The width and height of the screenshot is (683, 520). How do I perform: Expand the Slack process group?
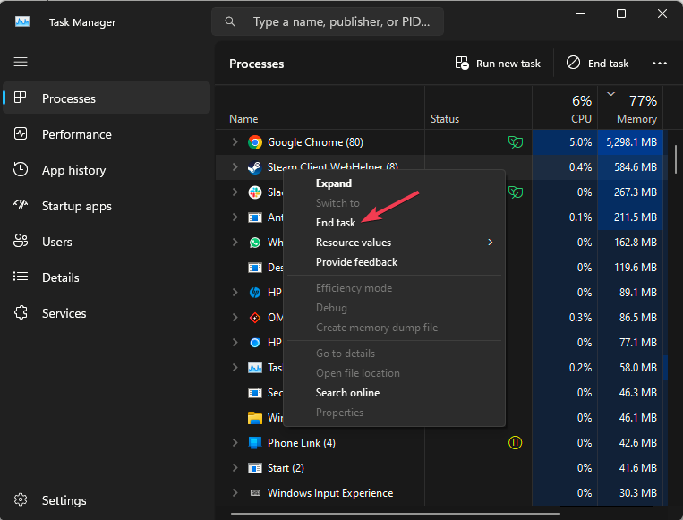point(235,192)
